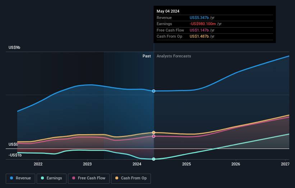
Task: Toggle the Earnings legend series
Action: point(51,178)
